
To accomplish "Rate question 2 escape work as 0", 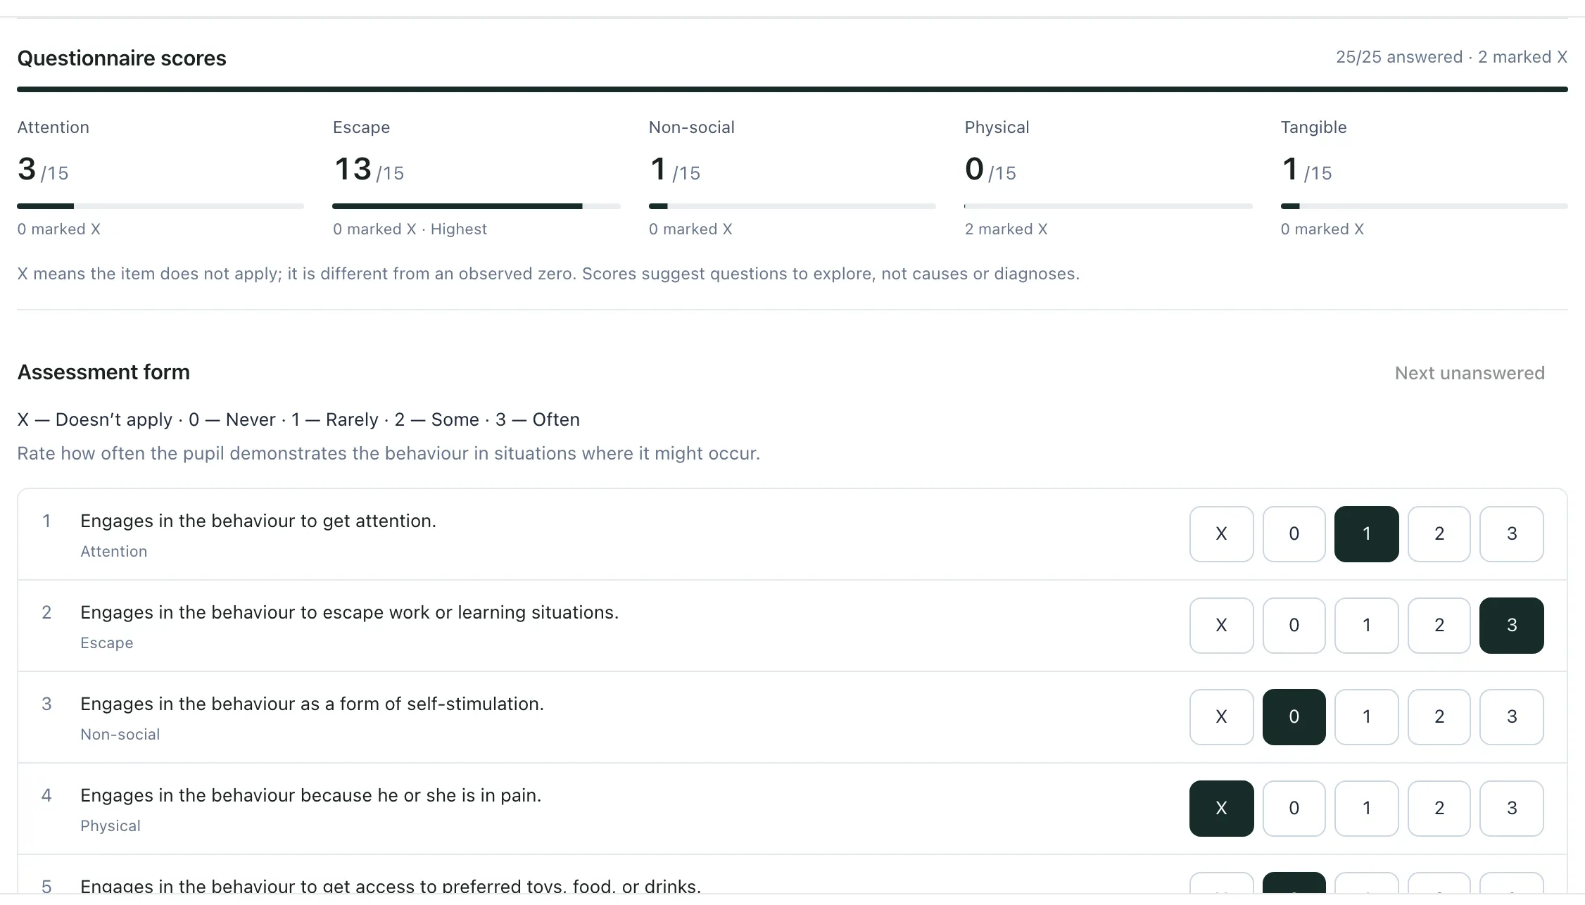I will tap(1294, 626).
